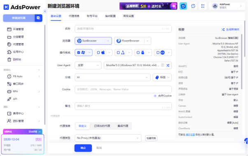248x156 pixels.
Task: Click the 续期 renewal link
Action: pos(38,140)
